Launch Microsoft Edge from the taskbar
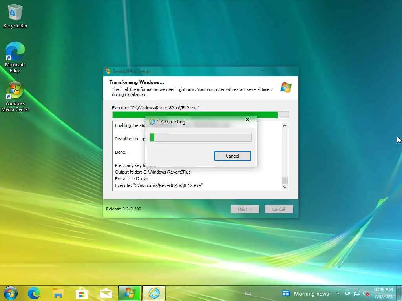Screen dimensions: 402x301 click(34, 293)
